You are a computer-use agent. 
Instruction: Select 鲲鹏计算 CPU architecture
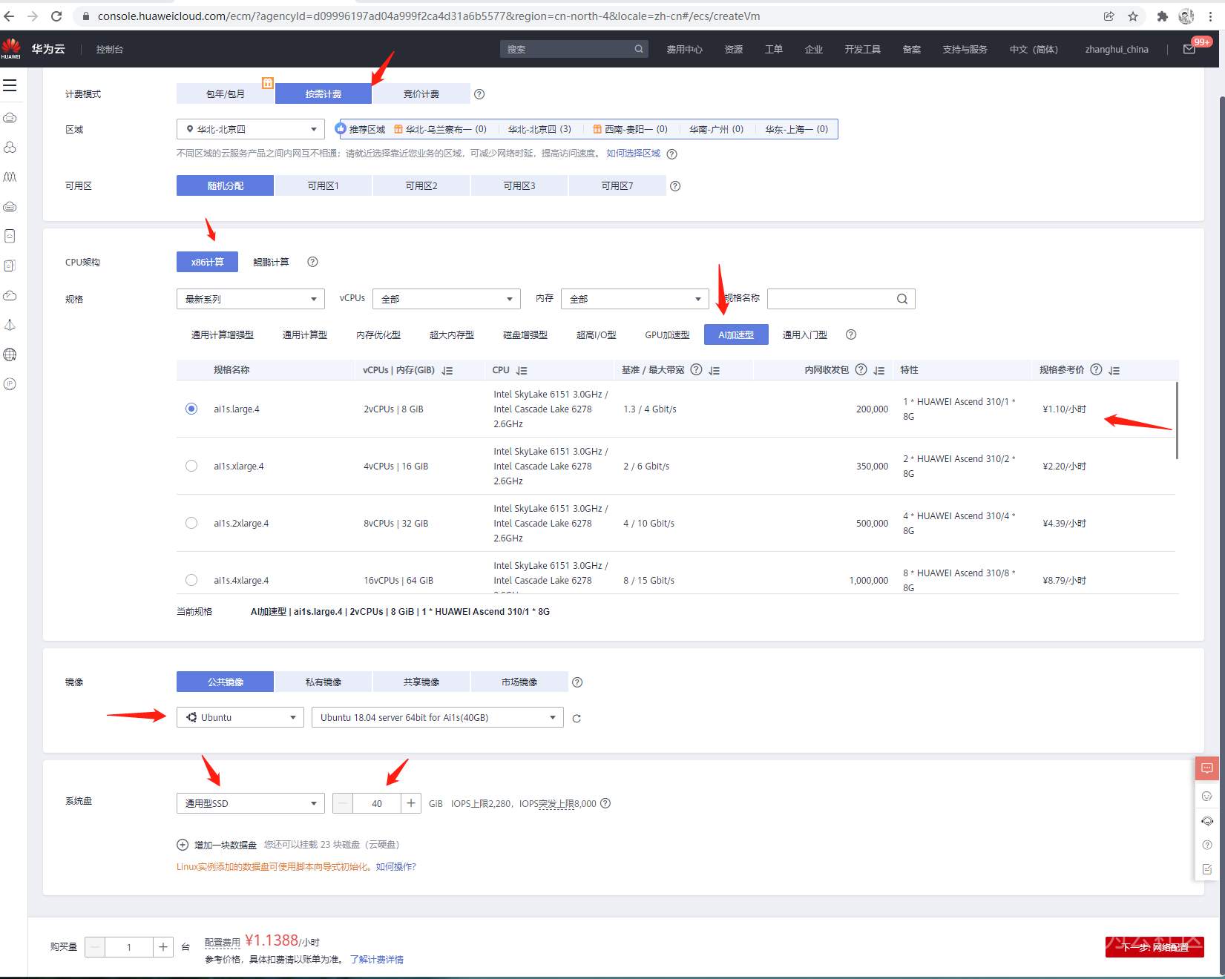coord(271,262)
